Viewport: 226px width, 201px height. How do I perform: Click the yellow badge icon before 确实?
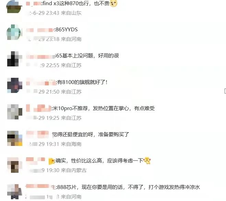pyautogui.click(x=51, y=161)
